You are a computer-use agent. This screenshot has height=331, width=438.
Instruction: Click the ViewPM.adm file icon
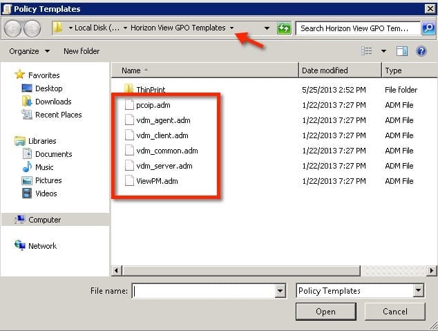coord(129,180)
